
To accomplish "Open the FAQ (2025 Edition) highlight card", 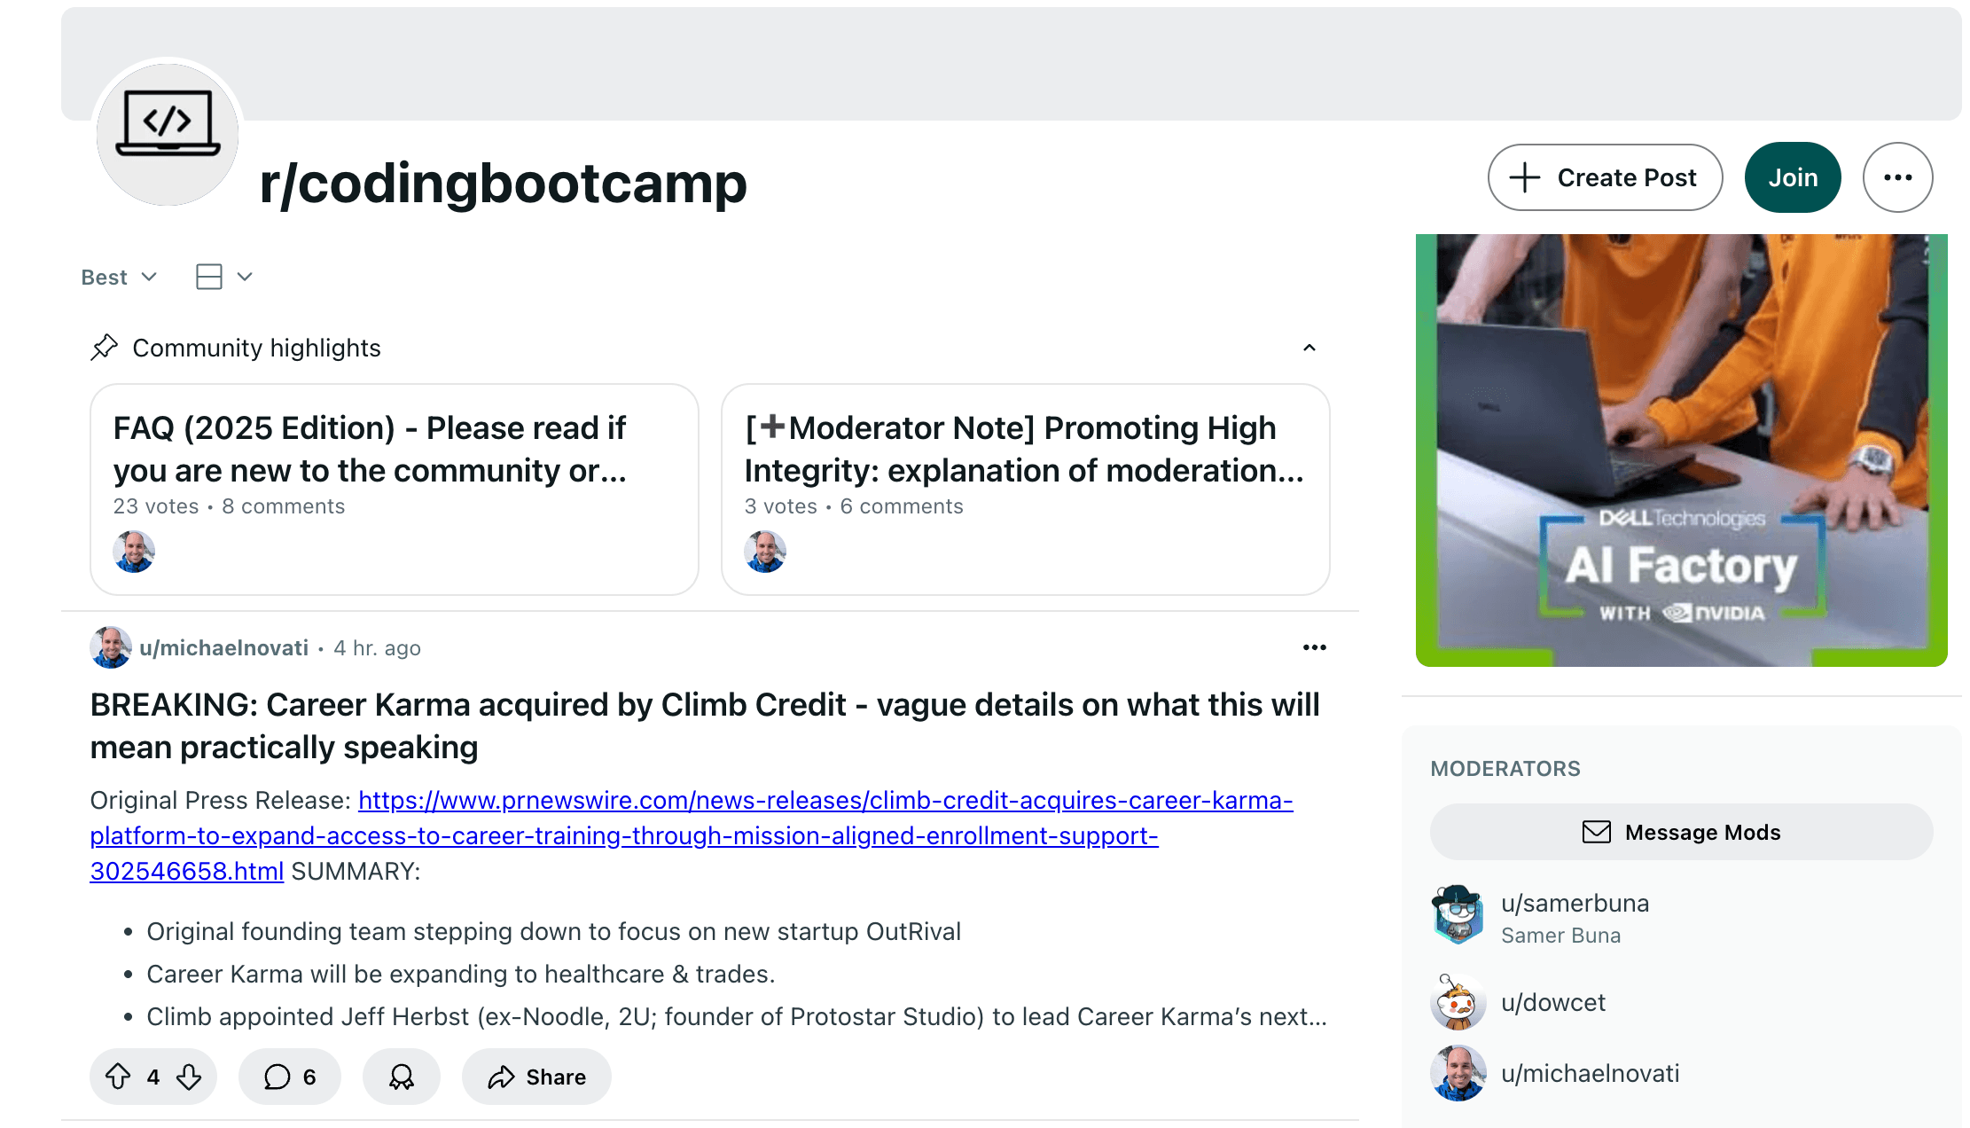I will click(x=393, y=488).
